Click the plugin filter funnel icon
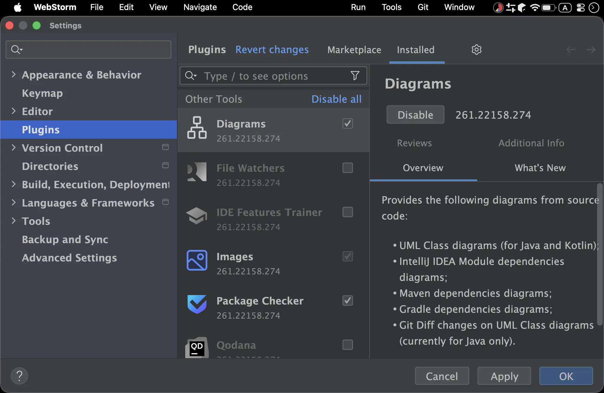604x393 pixels. tap(355, 76)
